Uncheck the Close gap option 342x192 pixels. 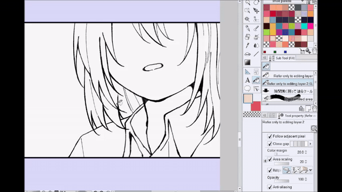tap(269, 143)
